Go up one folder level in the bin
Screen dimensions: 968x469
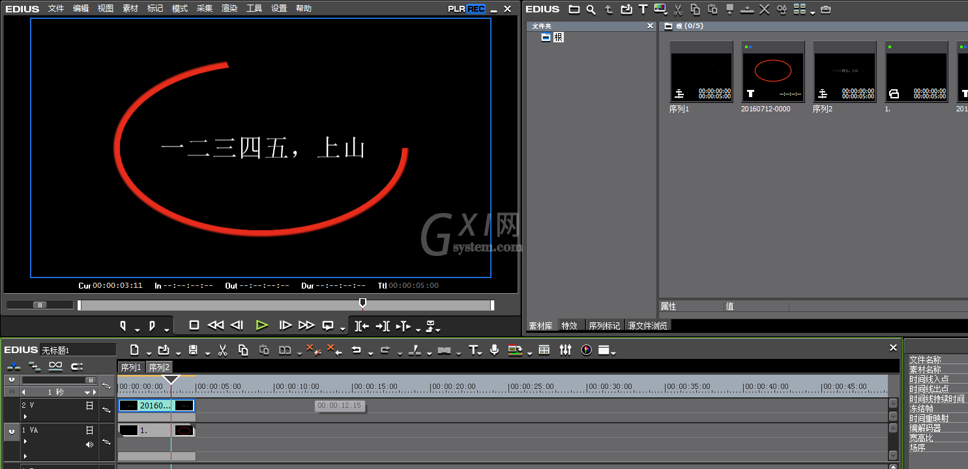click(609, 9)
